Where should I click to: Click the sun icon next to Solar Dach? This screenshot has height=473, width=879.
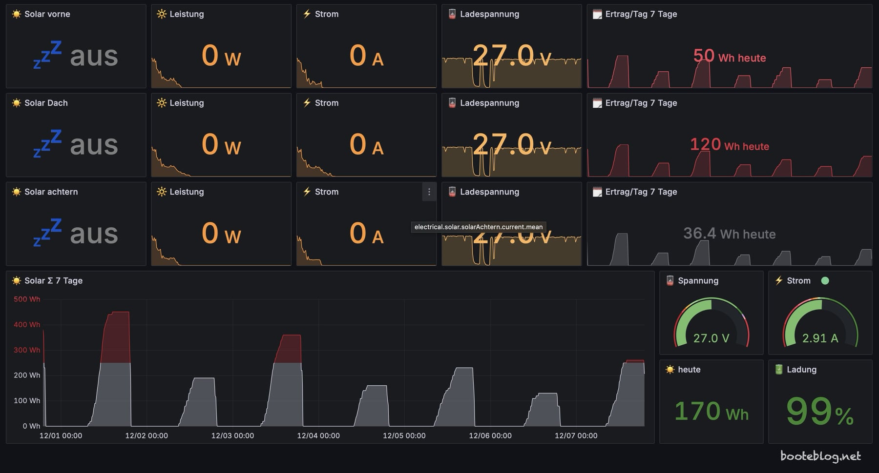coord(17,103)
